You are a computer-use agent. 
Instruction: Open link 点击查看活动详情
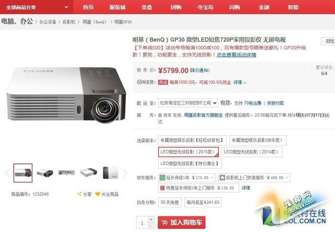pos(236,55)
